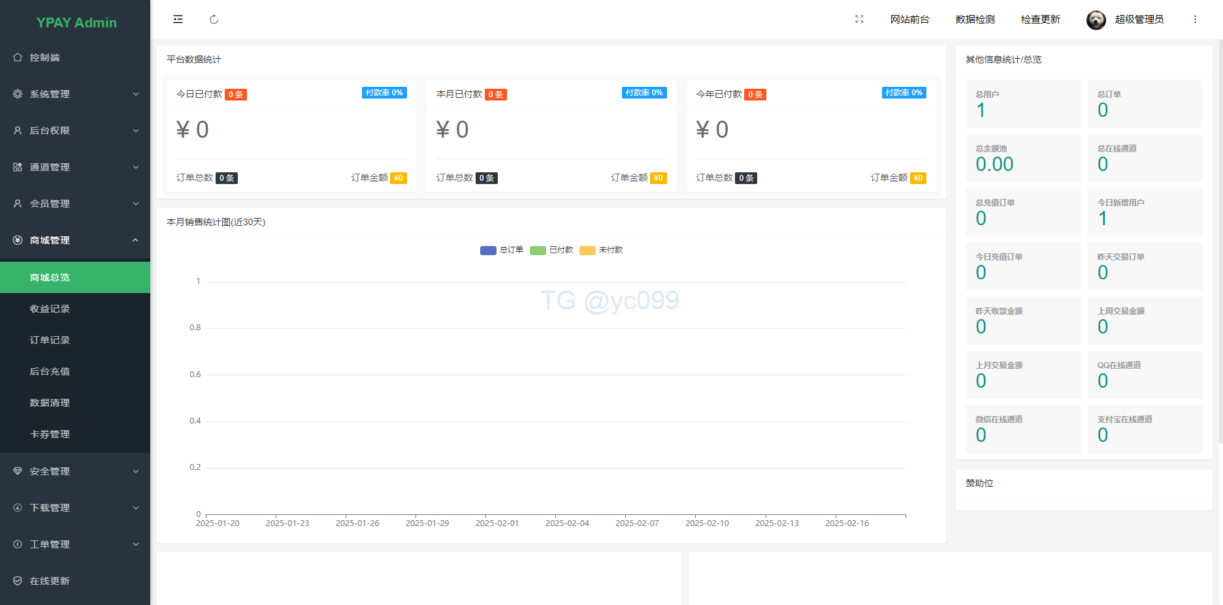Select the 控制端 home icon in sidebar
1223x605 pixels.
point(18,57)
